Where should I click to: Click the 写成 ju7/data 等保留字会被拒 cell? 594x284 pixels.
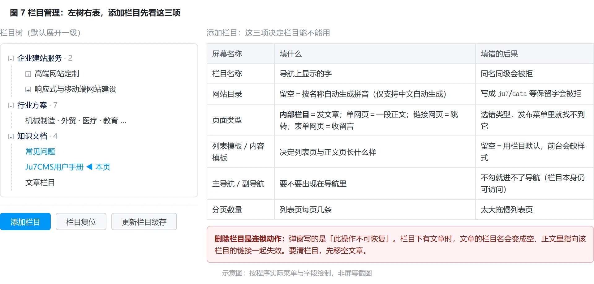(x=535, y=94)
